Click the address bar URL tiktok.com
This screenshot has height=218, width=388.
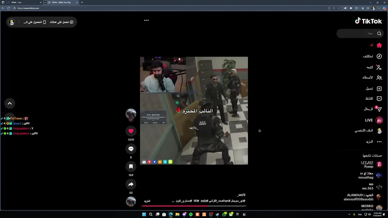(28, 8)
